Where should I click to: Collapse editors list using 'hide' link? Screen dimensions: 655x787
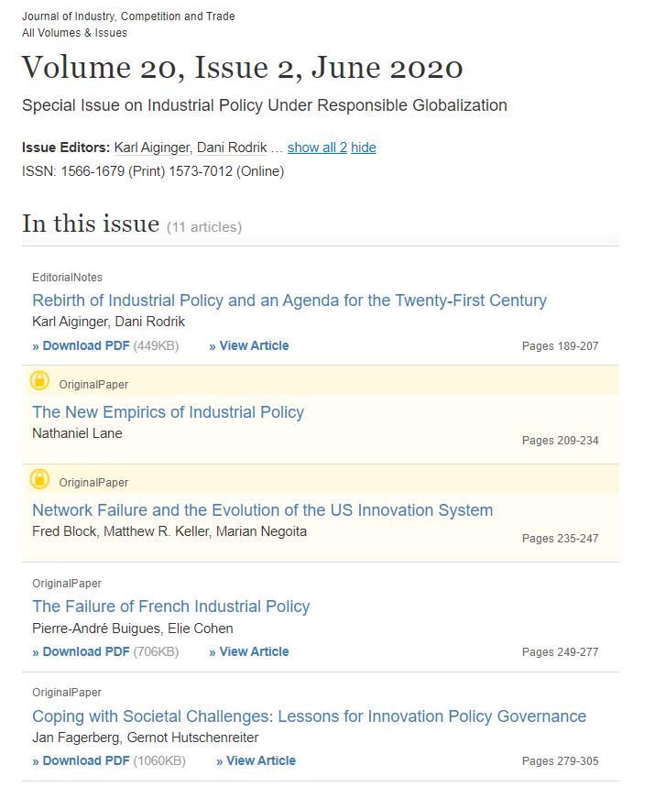(x=364, y=148)
